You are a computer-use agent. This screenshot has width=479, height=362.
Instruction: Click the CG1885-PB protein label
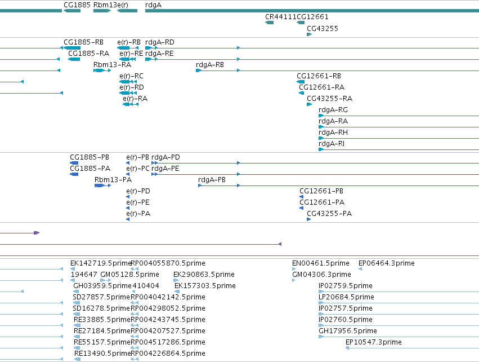(89, 157)
